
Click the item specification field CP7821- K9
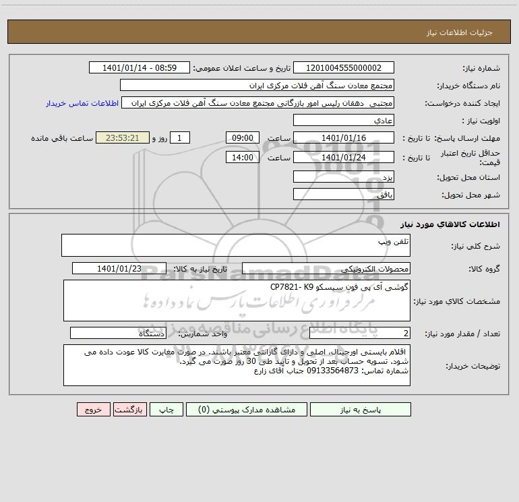[x=237, y=301]
